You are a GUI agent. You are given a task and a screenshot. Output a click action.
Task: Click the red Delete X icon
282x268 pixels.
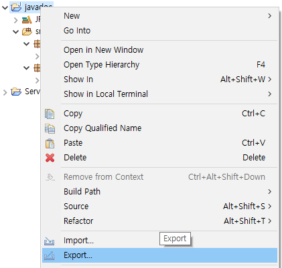click(x=50, y=158)
